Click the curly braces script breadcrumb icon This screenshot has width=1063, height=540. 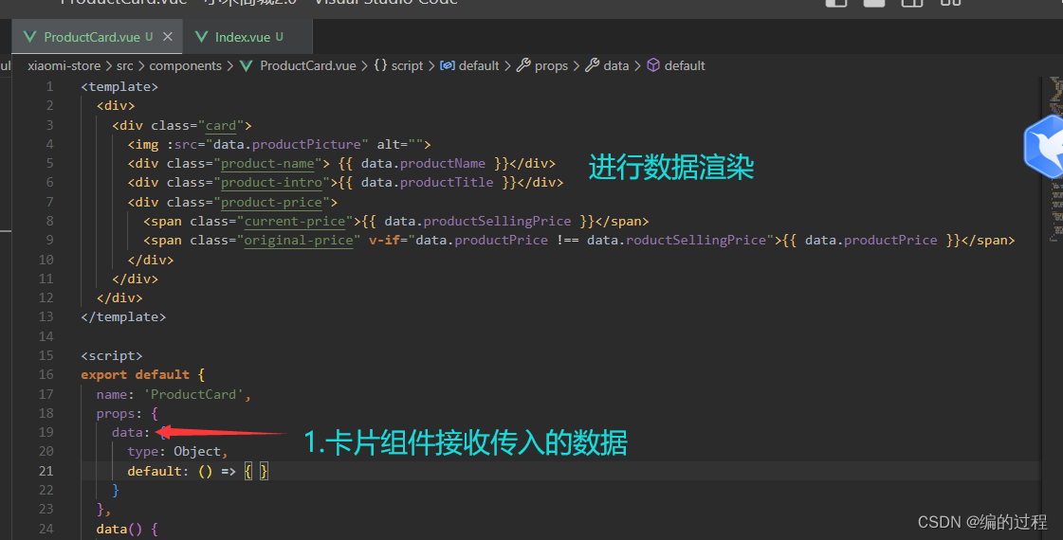coord(380,65)
